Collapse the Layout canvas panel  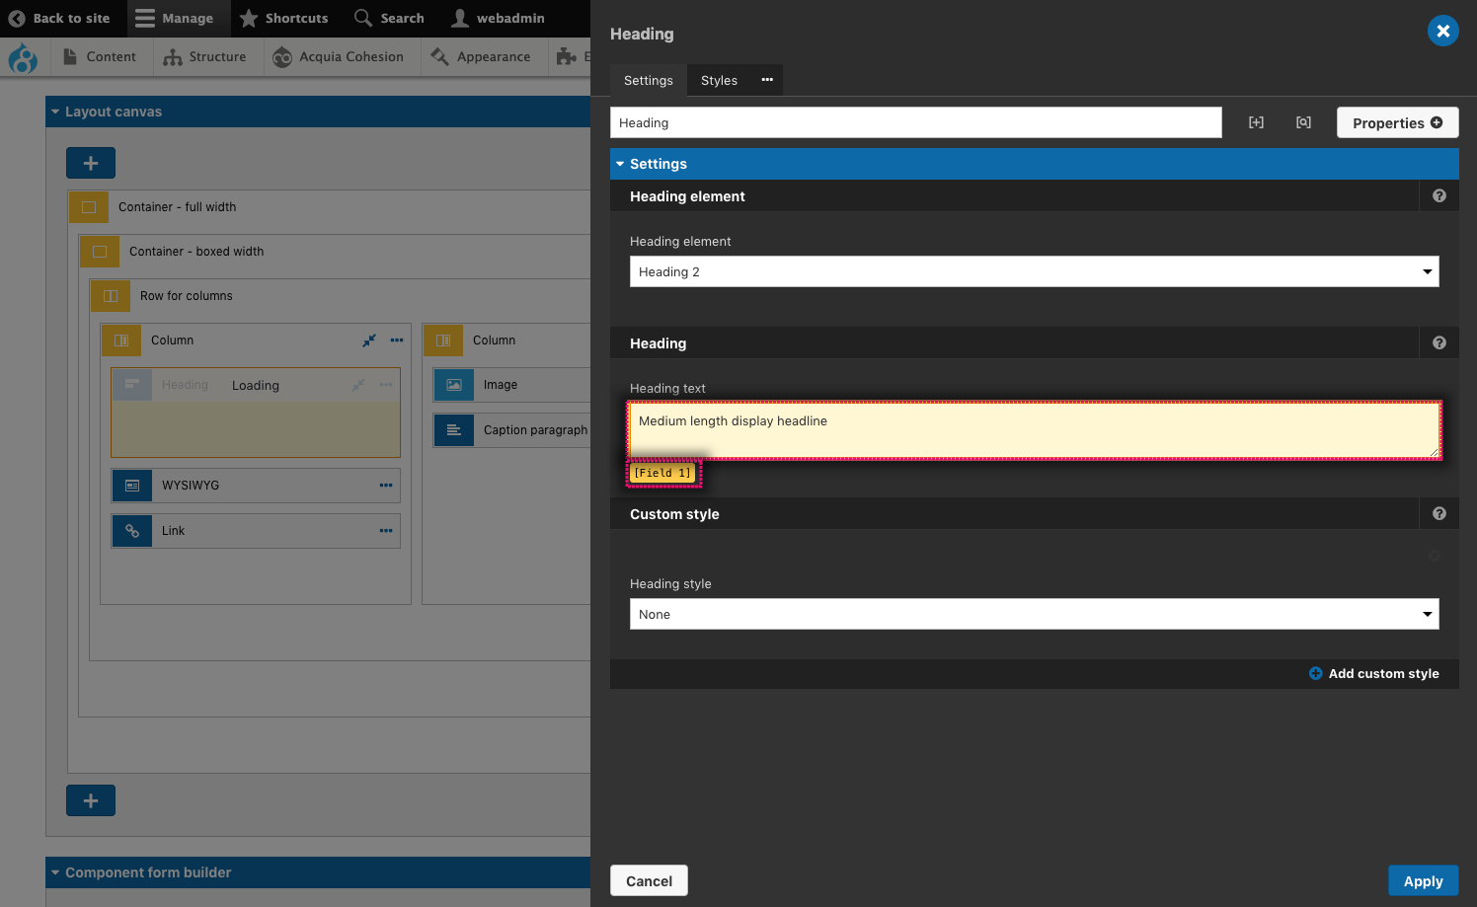[113, 112]
